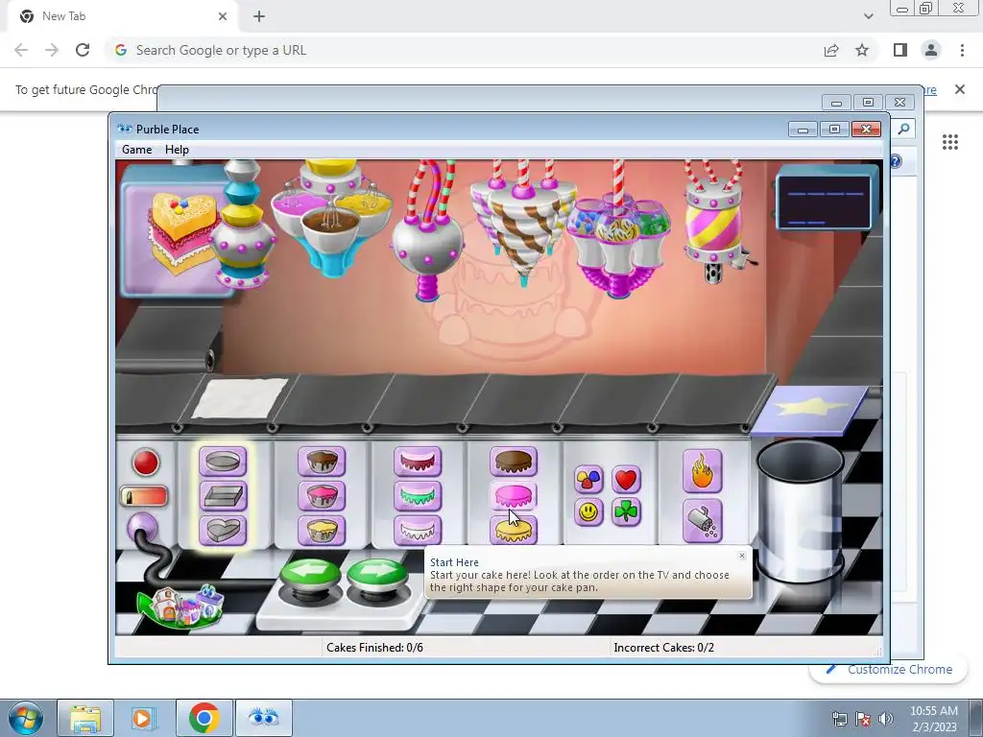Pick the white filling icing layer
This screenshot has height=737, width=983.
(x=418, y=530)
